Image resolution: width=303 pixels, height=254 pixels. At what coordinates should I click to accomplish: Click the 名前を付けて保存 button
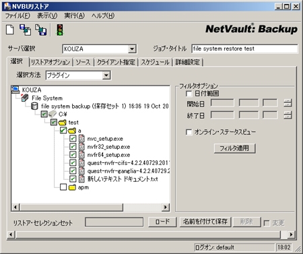pos(205,222)
